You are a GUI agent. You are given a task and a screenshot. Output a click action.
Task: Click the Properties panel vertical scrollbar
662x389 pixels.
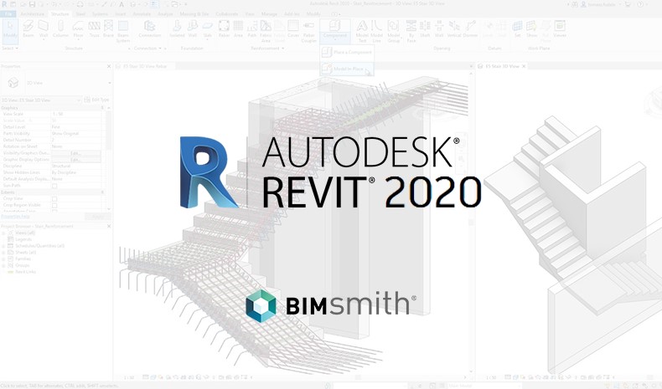click(109, 131)
